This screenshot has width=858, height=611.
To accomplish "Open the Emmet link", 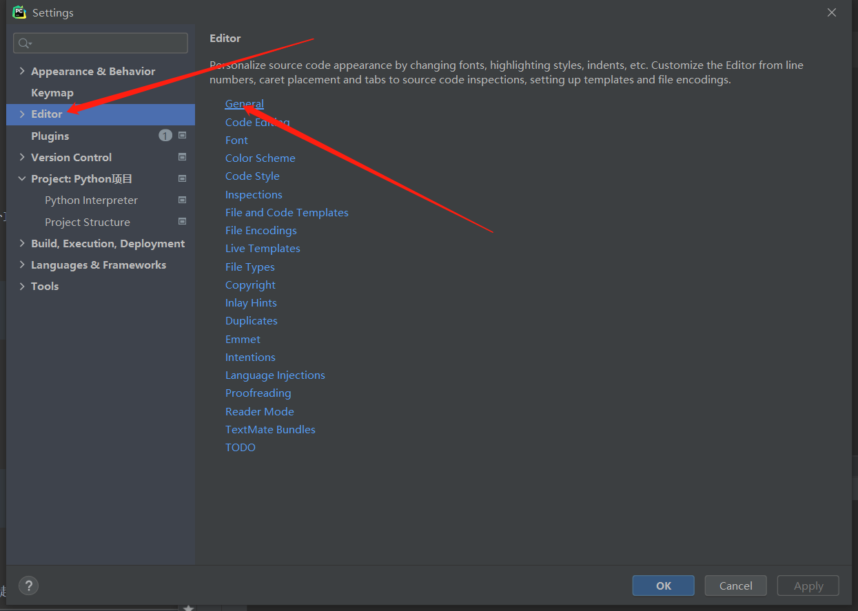I will pos(243,339).
